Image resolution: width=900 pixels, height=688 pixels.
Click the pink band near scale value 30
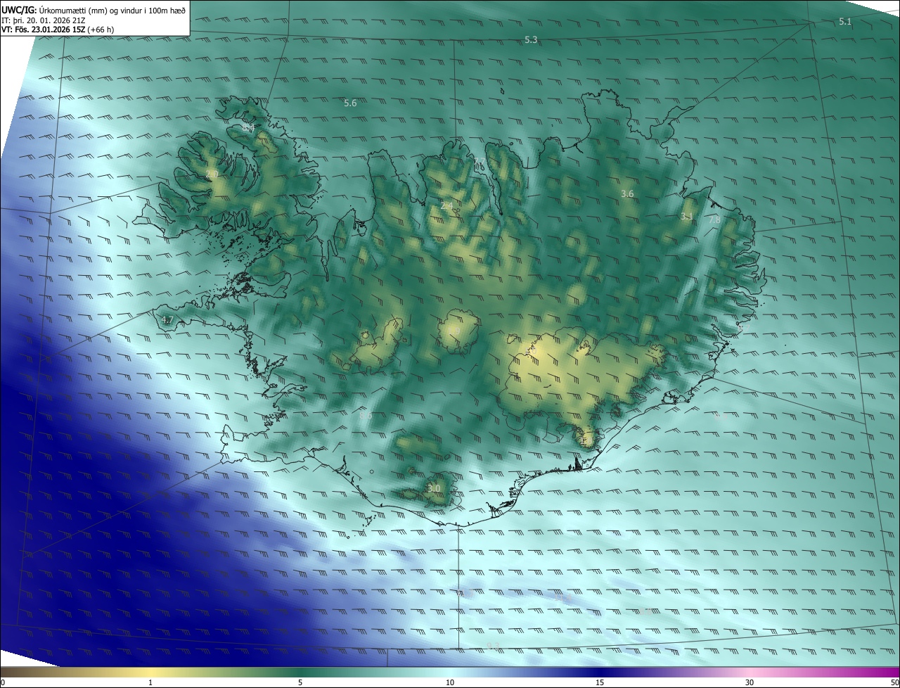(750, 672)
